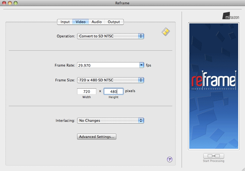Open Advanced Settings dialog
Image resolution: width=245 pixels, height=171 pixels.
pyautogui.click(x=97, y=137)
